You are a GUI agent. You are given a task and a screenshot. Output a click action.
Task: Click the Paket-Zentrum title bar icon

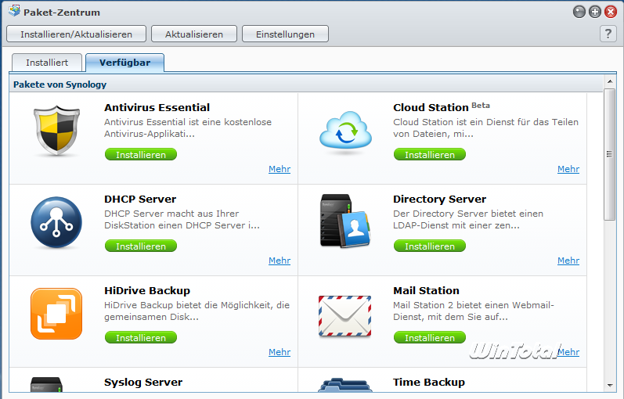(14, 11)
